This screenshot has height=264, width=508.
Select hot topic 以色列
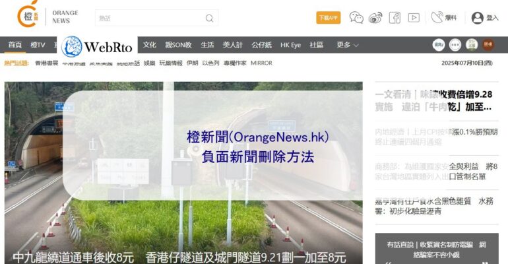pos(210,63)
